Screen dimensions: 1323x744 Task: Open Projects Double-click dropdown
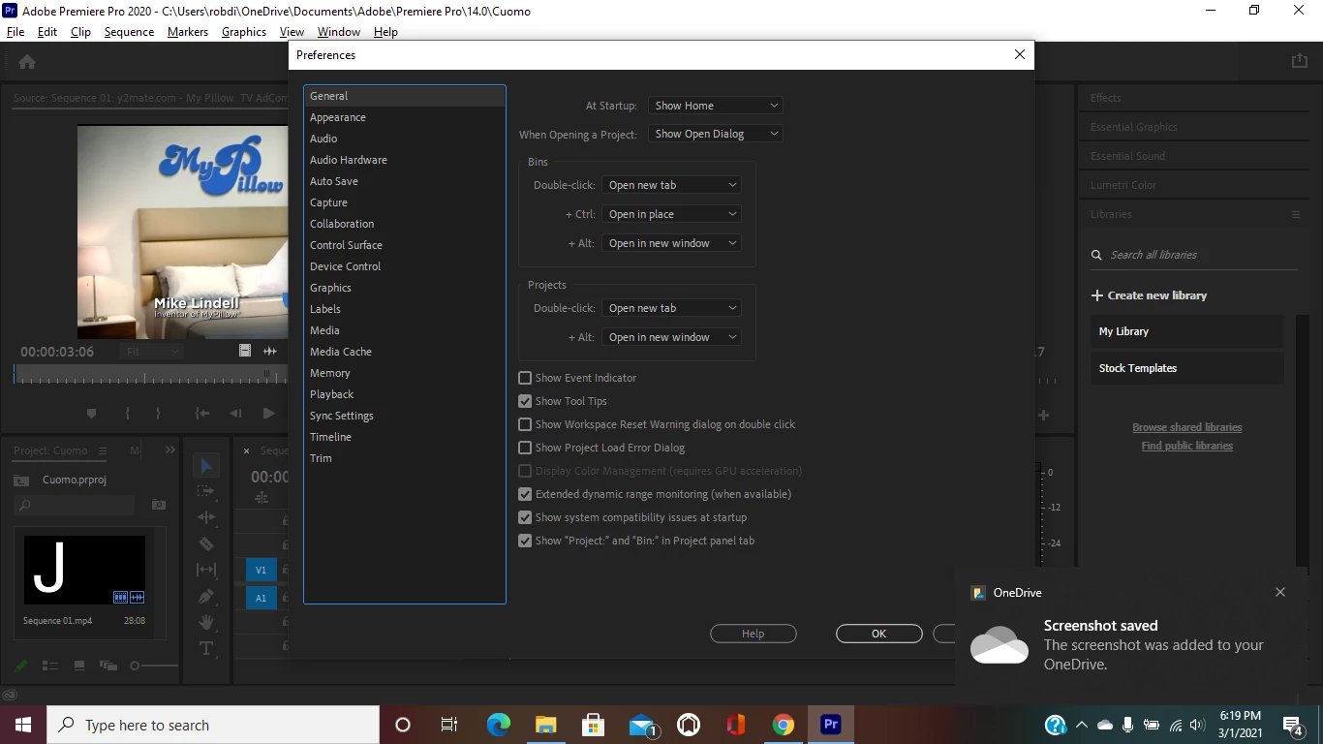coord(671,308)
